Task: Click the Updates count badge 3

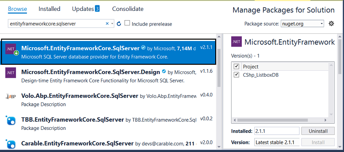Action: pos(97,9)
